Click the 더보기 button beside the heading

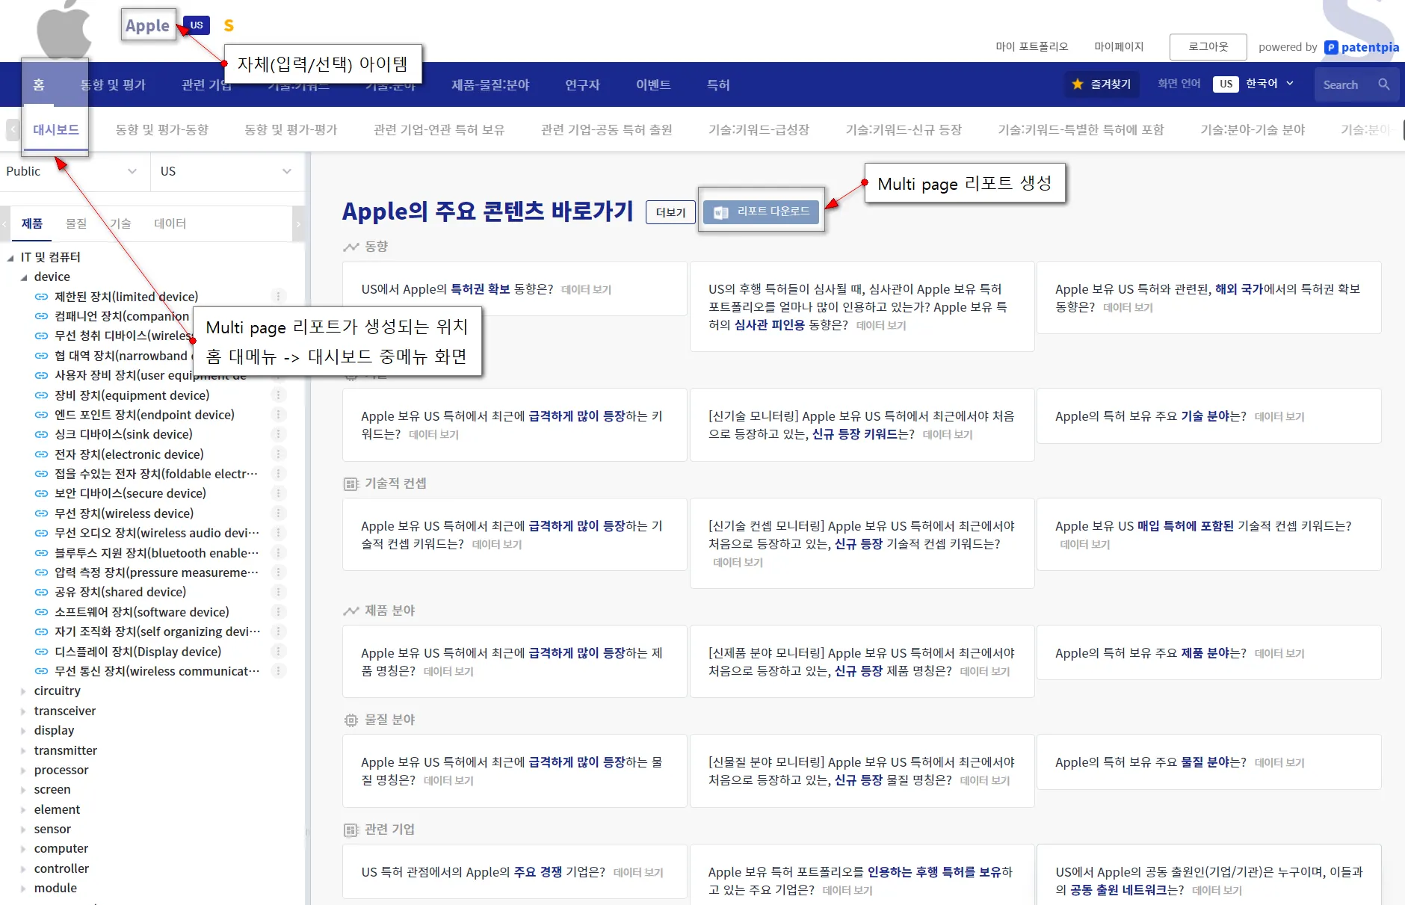click(670, 212)
